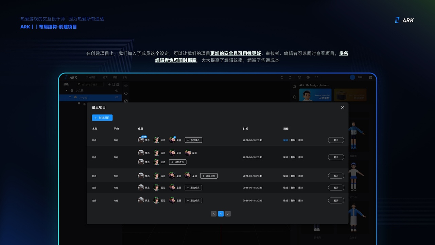Image resolution: width=435 pixels, height=245 pixels.
Task: Select page 1 in the pagination
Action: (221, 214)
